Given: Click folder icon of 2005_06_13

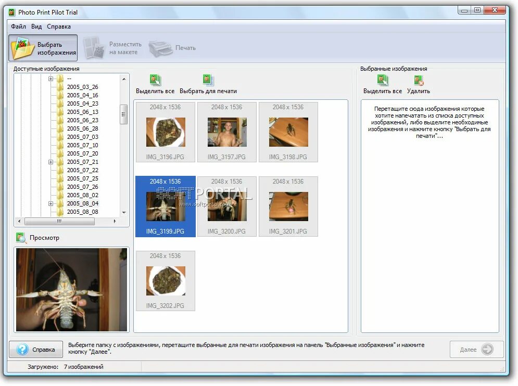Looking at the screenshot, I should pyautogui.click(x=60, y=112).
